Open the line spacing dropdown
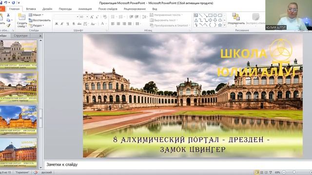 tap(144, 17)
